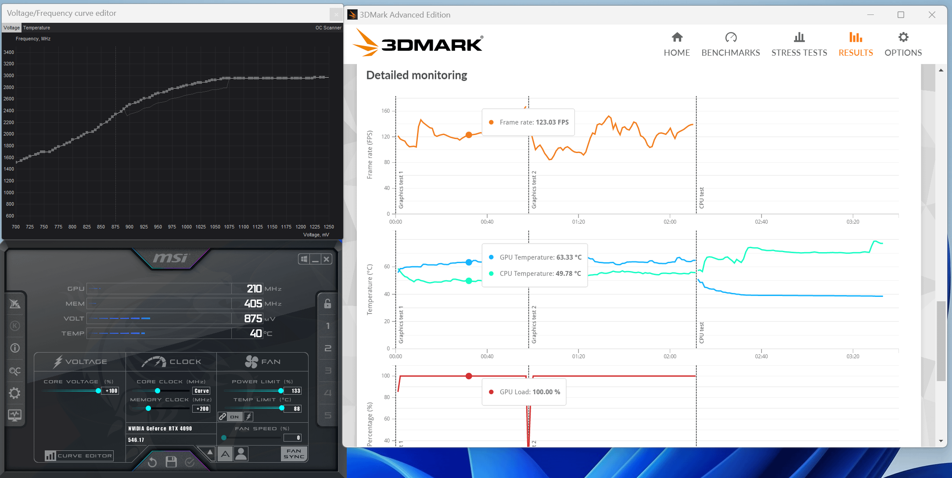The width and height of the screenshot is (952, 478).
Task: Launch MSI Kombustor from the Afterburner sidebar
Action: [15, 304]
